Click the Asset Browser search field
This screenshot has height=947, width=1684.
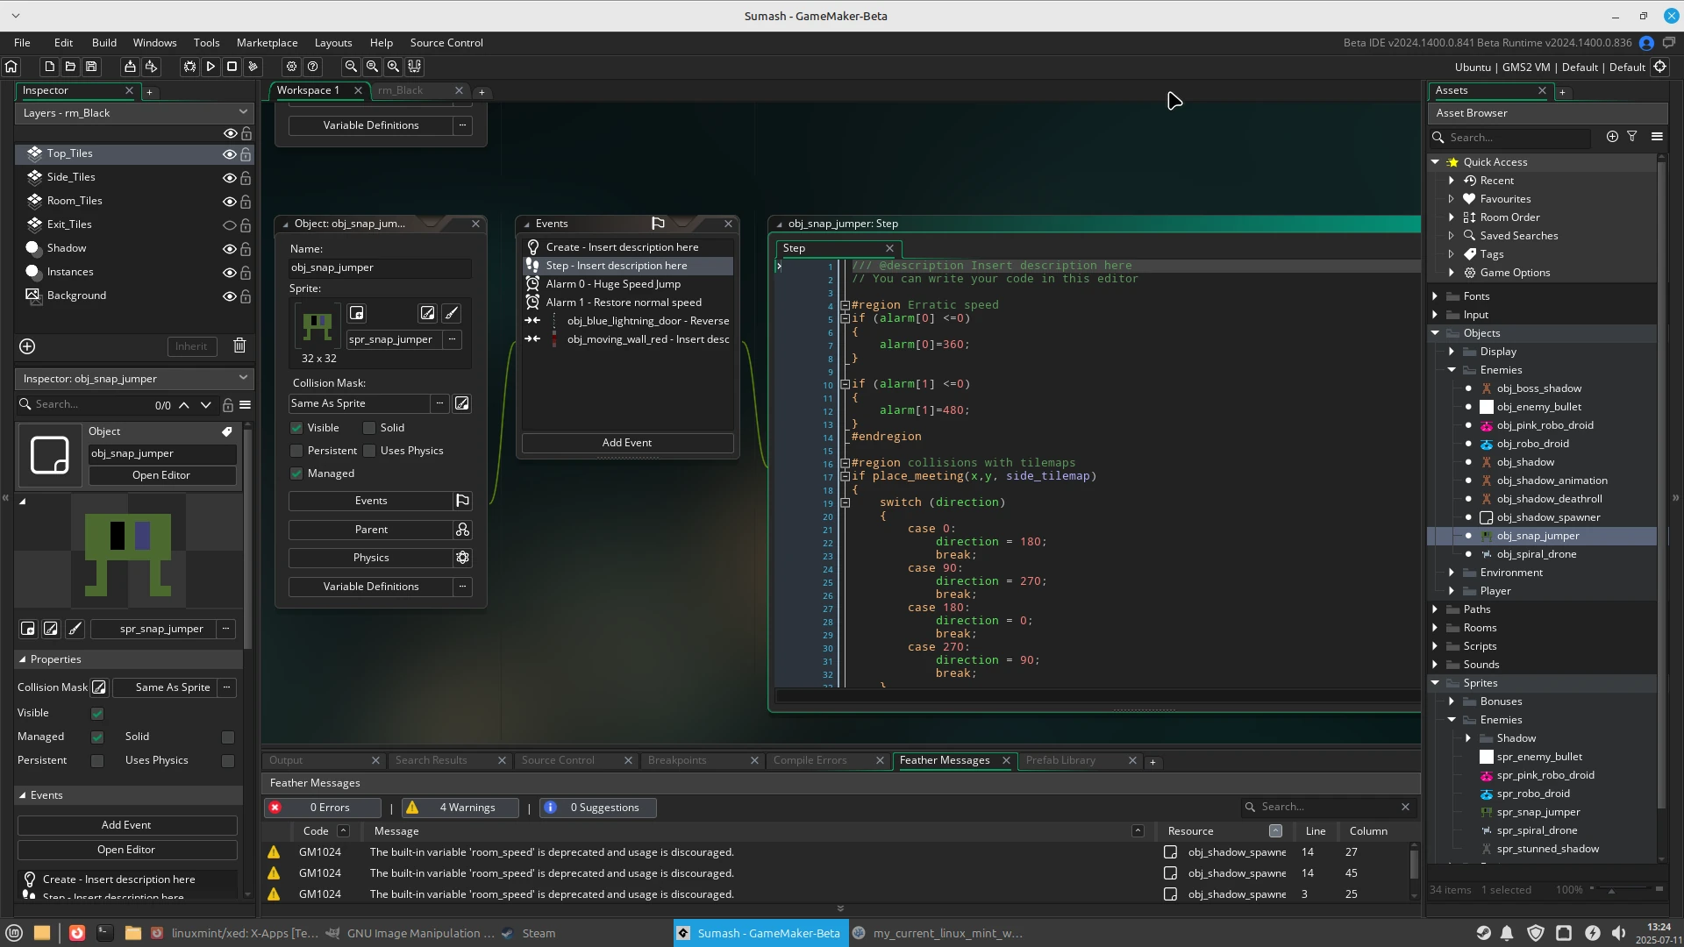(x=1517, y=138)
